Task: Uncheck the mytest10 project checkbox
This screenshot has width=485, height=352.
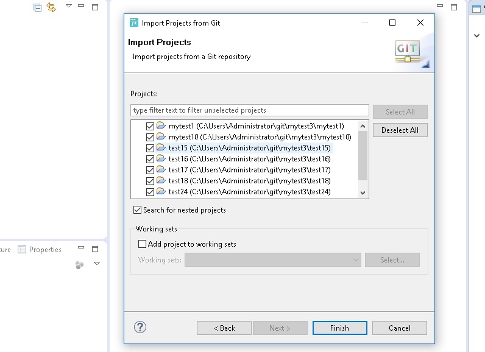Action: point(150,137)
